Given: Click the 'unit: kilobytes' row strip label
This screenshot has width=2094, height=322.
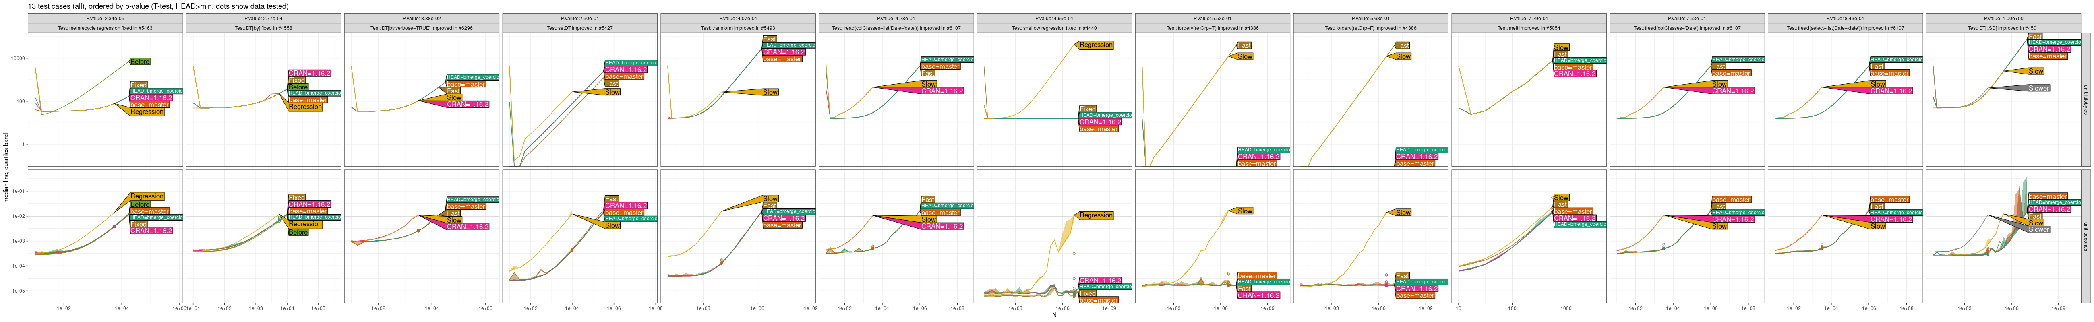Looking at the screenshot, I should click(2086, 100).
